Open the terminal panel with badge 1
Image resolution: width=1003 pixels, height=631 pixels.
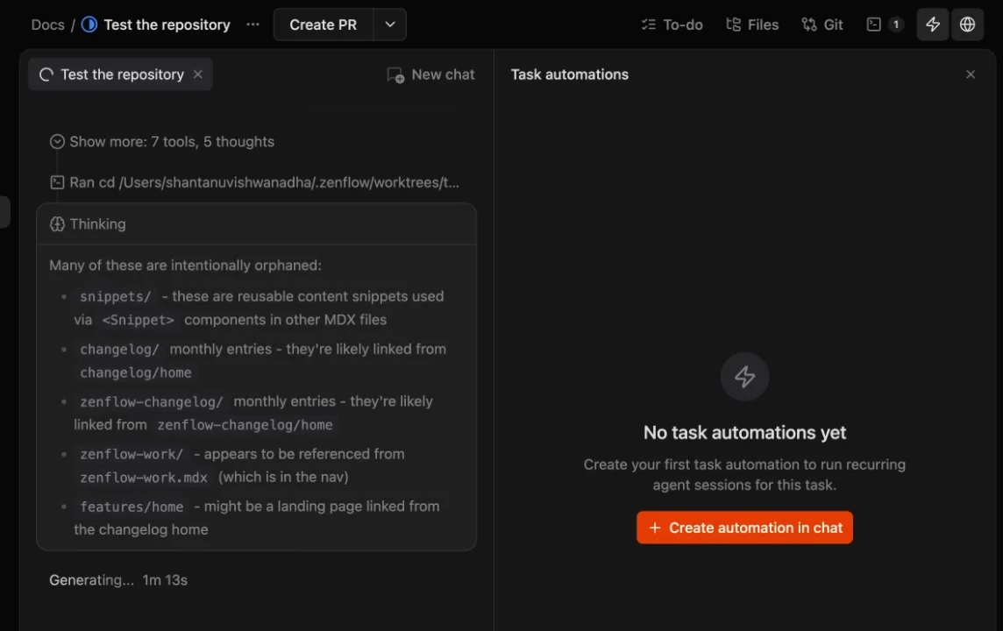point(885,25)
